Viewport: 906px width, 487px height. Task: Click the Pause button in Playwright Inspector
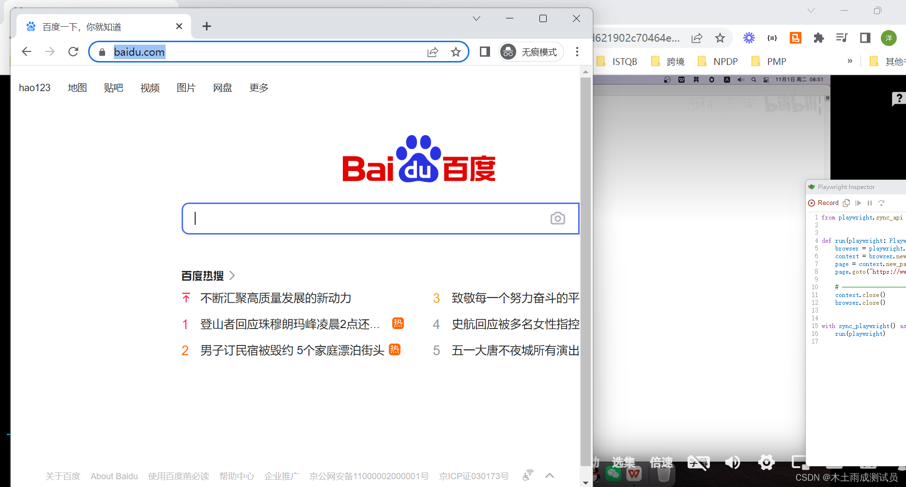870,203
